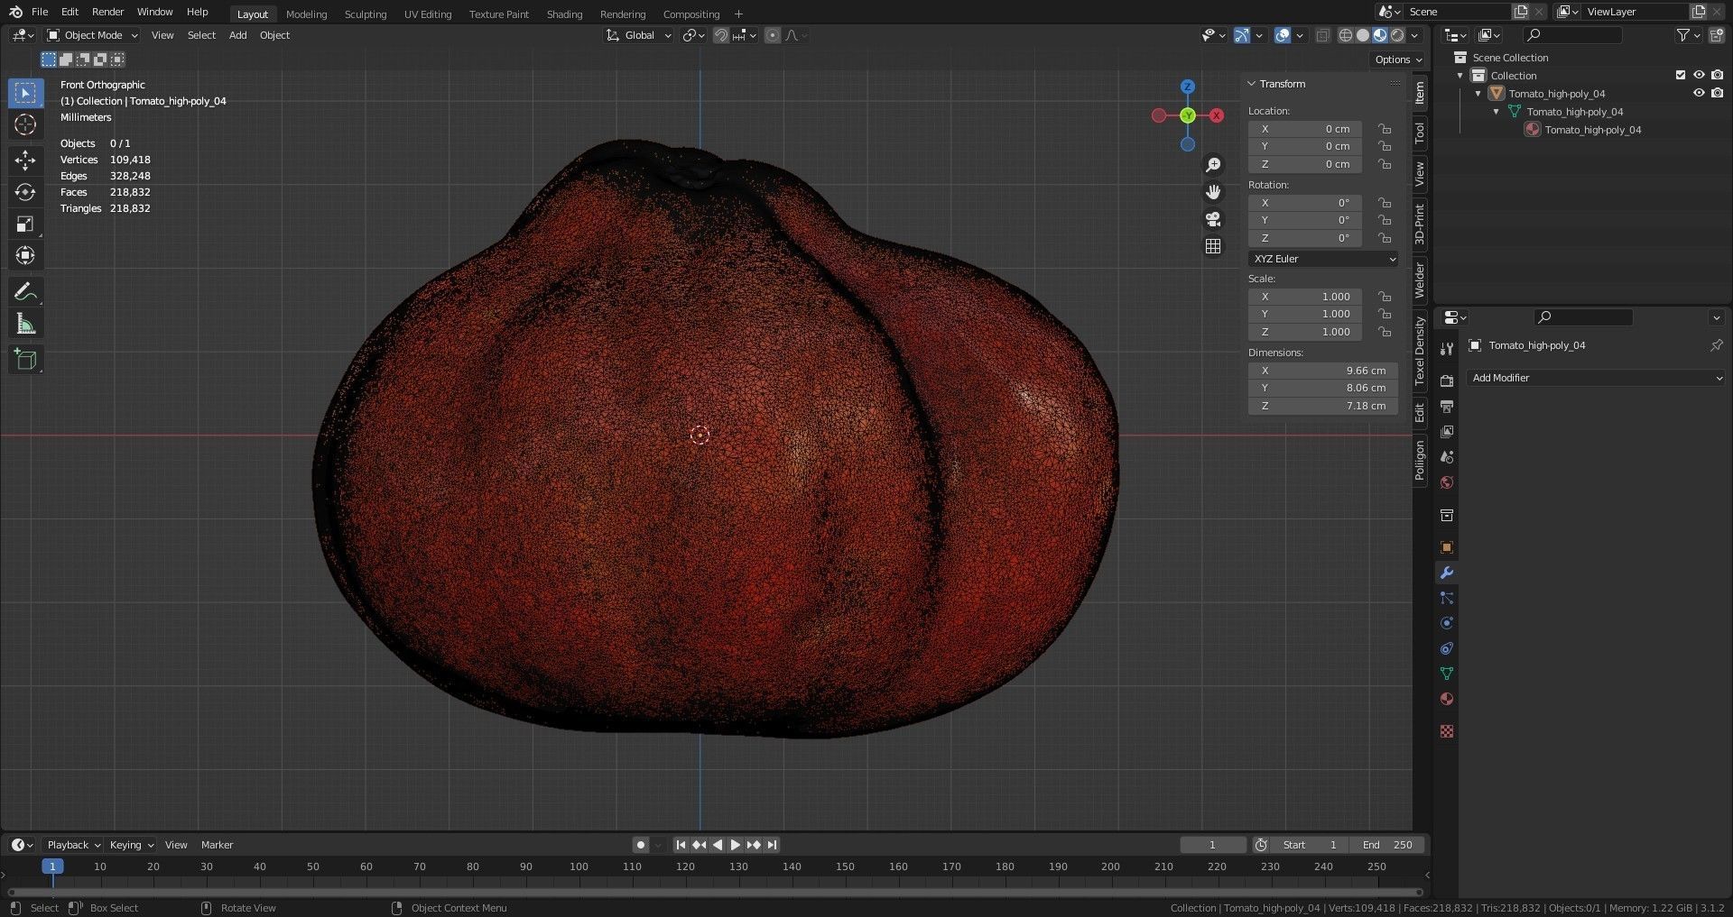Toggle auto keying record button
The width and height of the screenshot is (1733, 917).
point(641,845)
